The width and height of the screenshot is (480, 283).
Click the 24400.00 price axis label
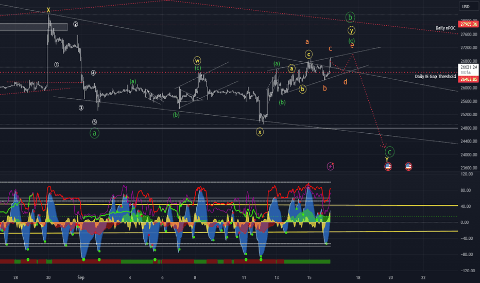pyautogui.click(x=468, y=141)
